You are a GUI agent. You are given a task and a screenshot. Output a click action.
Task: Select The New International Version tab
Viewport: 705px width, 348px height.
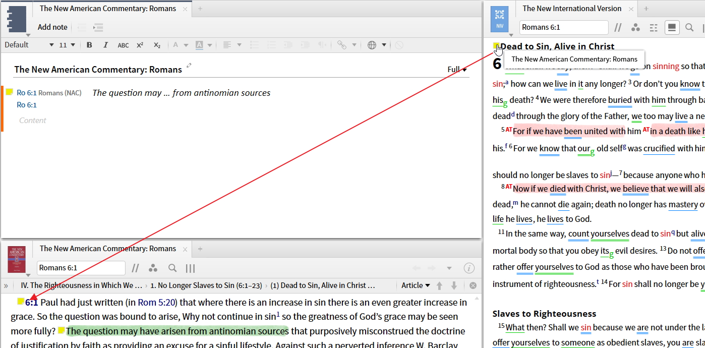[572, 9]
